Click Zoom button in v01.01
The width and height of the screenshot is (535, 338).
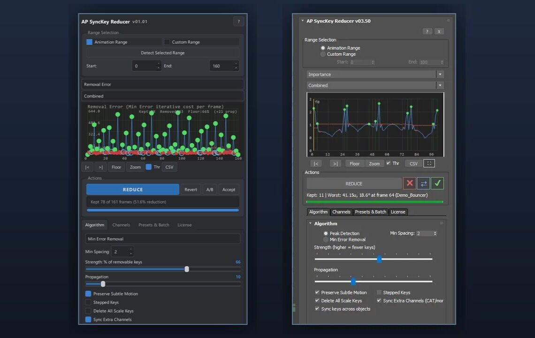pos(135,167)
